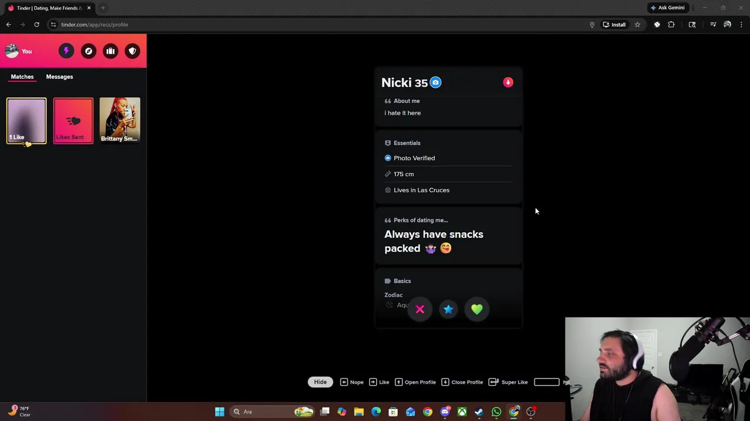The width and height of the screenshot is (750, 421).
Task: Open the Explore compass icon
Action: point(88,51)
